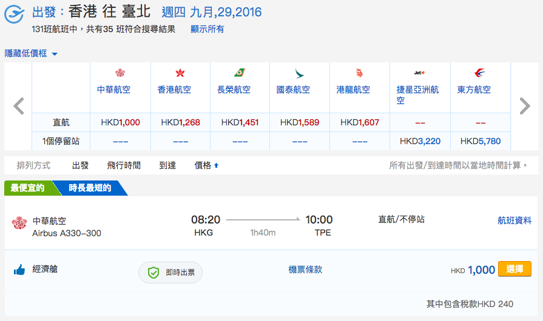The image size is (543, 321).
Task: Click the 1個停留站 row header
Action: [61, 141]
